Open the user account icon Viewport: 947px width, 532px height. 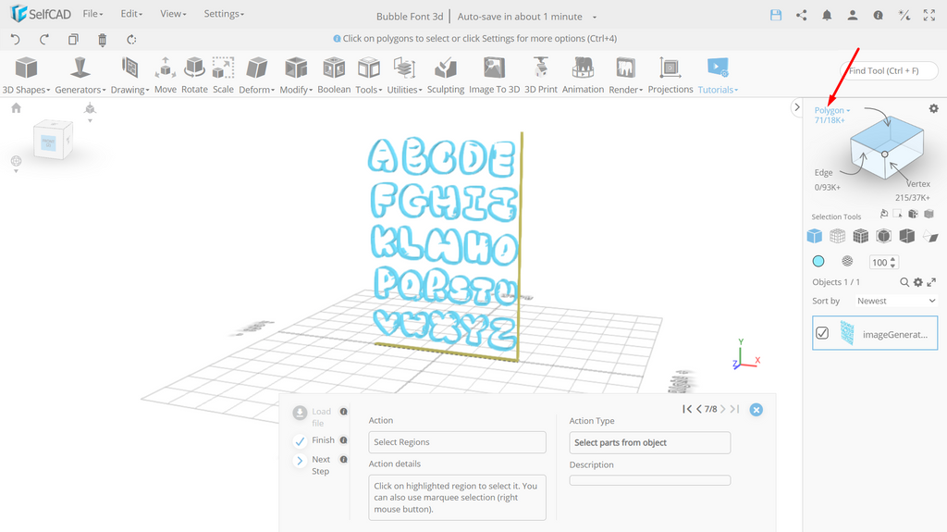[852, 15]
